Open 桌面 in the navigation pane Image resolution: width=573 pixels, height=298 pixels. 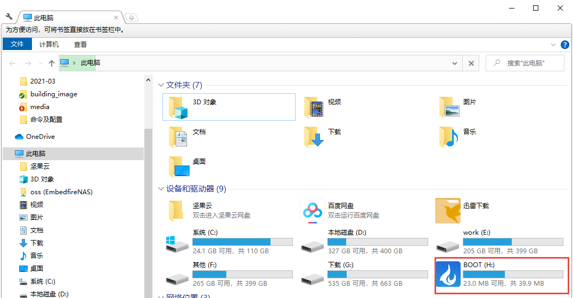(x=37, y=268)
